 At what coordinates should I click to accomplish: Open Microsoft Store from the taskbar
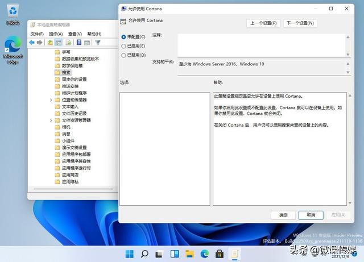[x=220, y=254]
